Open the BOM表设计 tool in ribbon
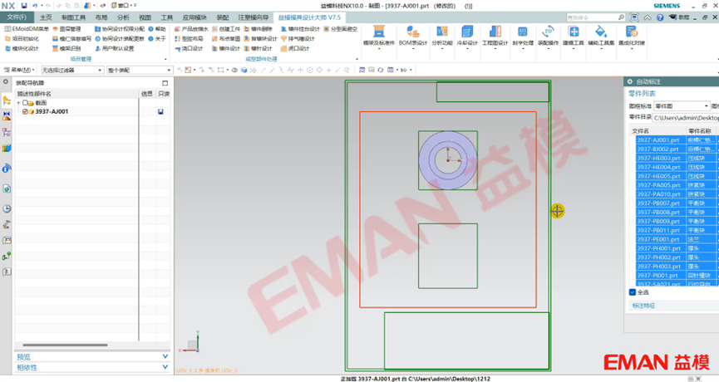719x382 pixels. coord(412,35)
